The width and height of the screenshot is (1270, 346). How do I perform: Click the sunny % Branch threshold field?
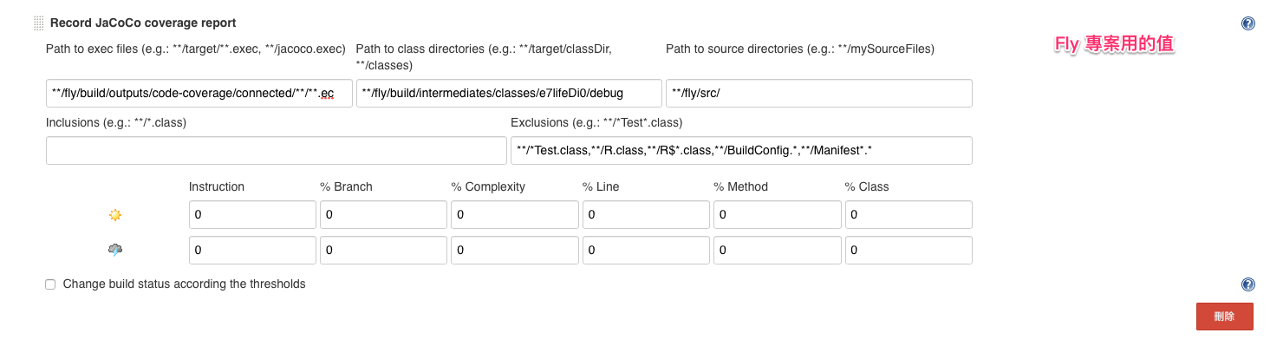(383, 214)
